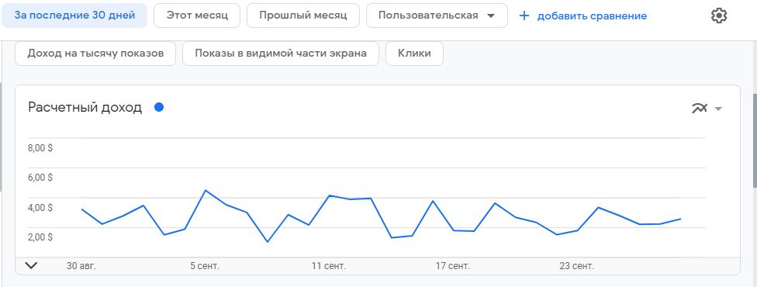Open the settings gear icon
The image size is (757, 287).
click(x=719, y=16)
